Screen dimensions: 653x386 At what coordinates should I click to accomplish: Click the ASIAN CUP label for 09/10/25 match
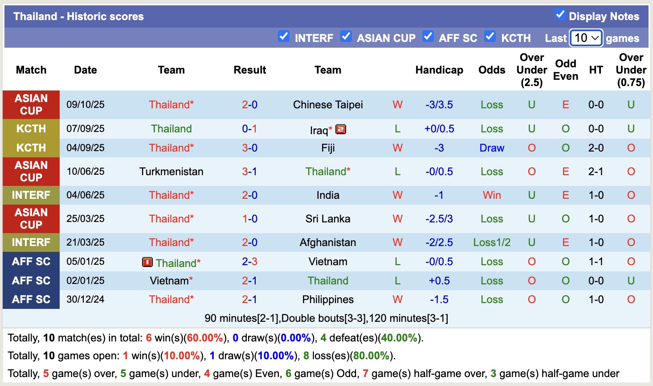(x=31, y=105)
